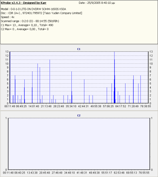Viewport: 158px width, 177px height.
Task: Click the C1 spike at chart start
Action: 10,77
